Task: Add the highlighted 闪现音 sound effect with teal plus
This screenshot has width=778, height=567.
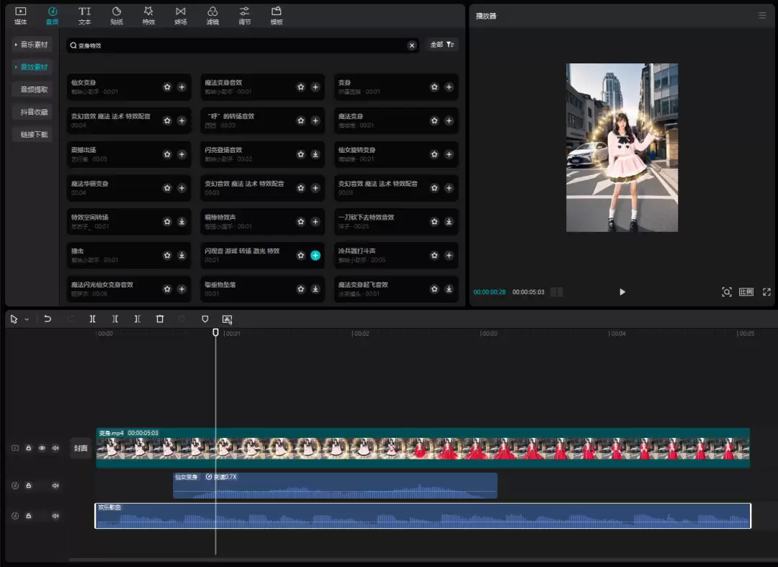Action: click(316, 255)
